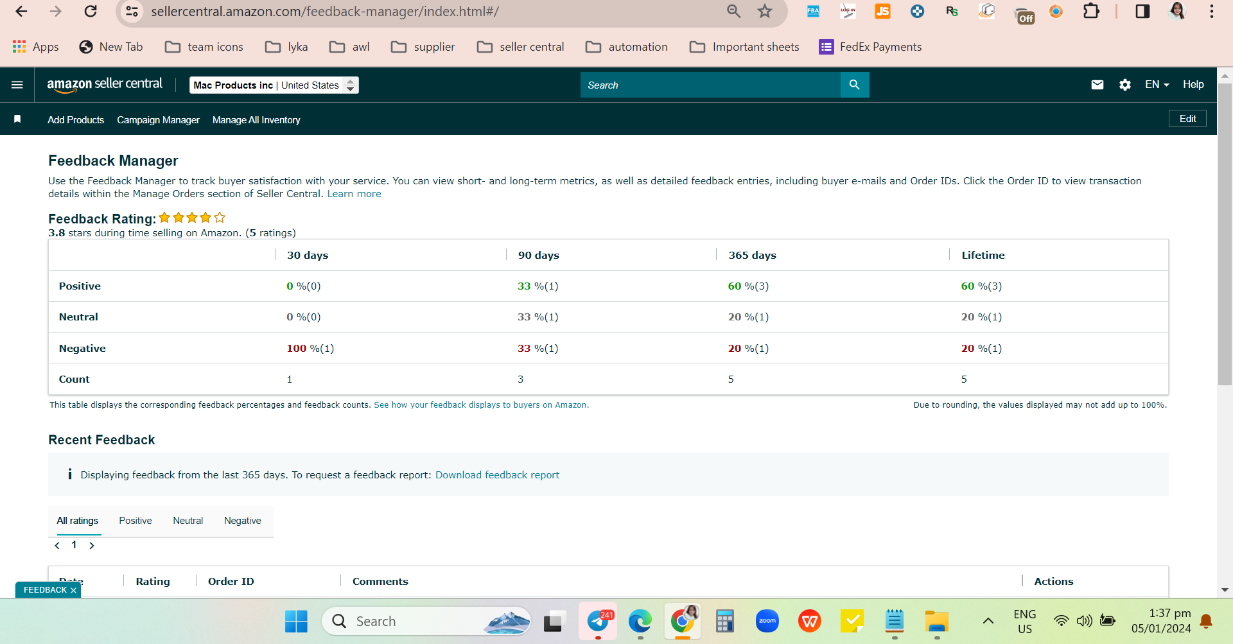Screen dimensions: 1233x644
Task: Open the New Tab bookmark
Action: [110, 47]
